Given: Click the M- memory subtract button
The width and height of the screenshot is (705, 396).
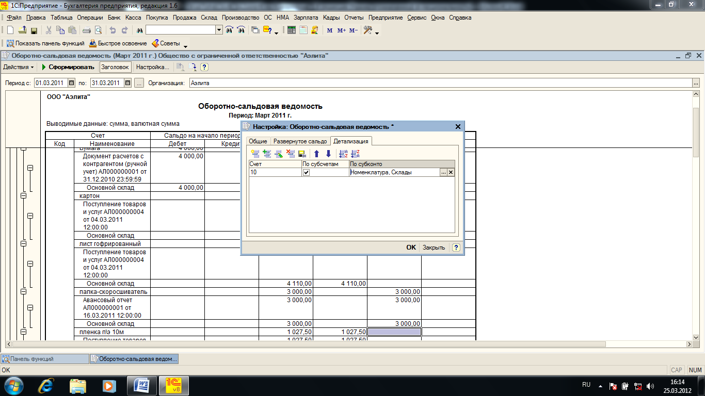Looking at the screenshot, I should 354,30.
